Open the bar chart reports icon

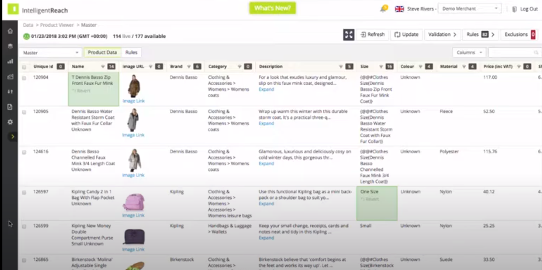click(10, 61)
